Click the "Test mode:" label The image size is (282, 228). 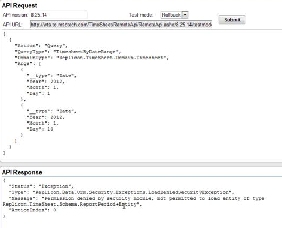point(141,15)
